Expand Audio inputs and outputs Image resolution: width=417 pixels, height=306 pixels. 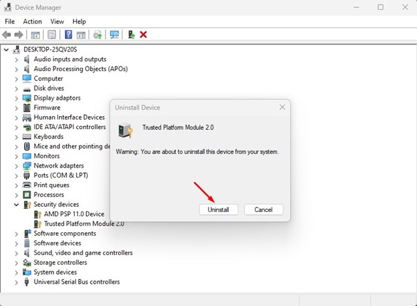tap(16, 59)
